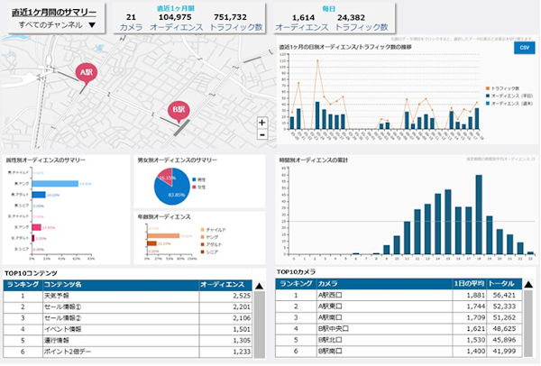Click the B駅 map pin marker
Viewport: 541px width, 366px height.
coord(179,111)
